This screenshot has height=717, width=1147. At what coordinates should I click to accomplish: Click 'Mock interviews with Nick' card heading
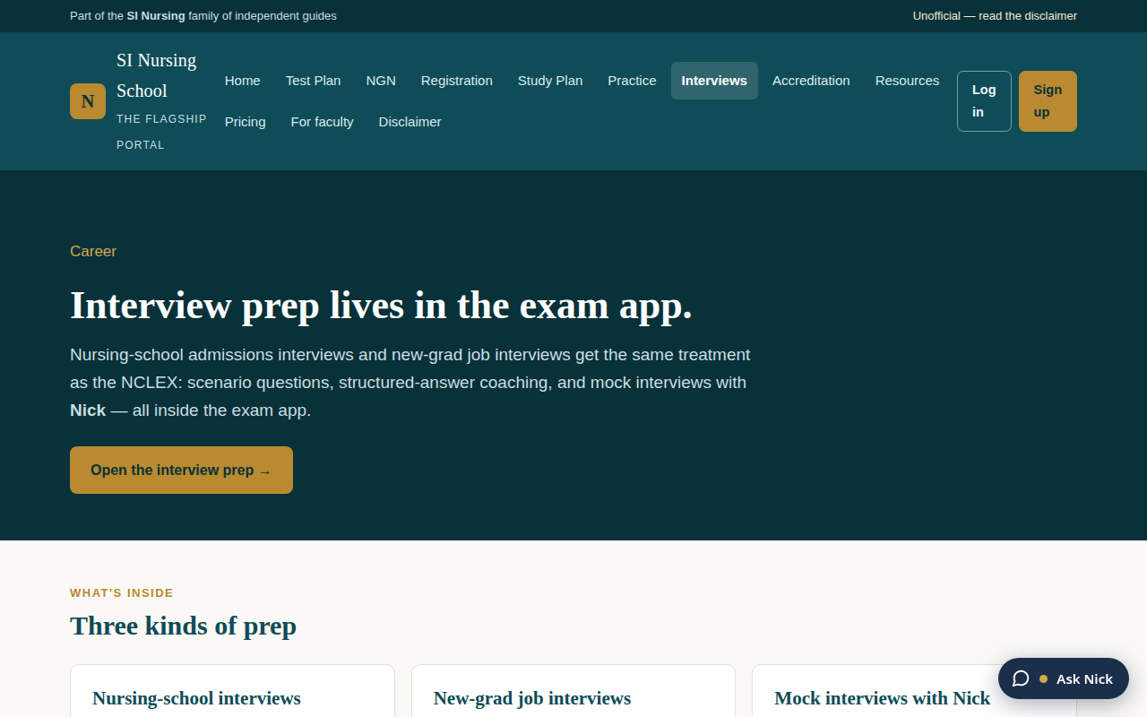pyautogui.click(x=883, y=698)
